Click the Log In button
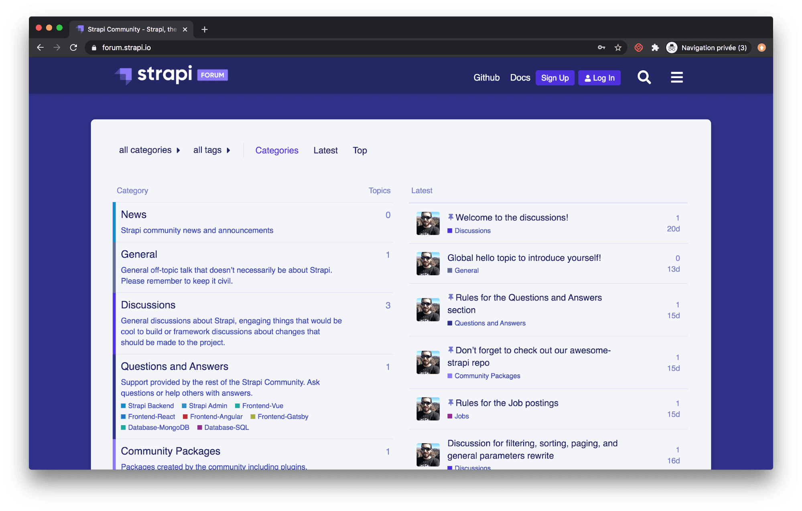 coord(599,78)
